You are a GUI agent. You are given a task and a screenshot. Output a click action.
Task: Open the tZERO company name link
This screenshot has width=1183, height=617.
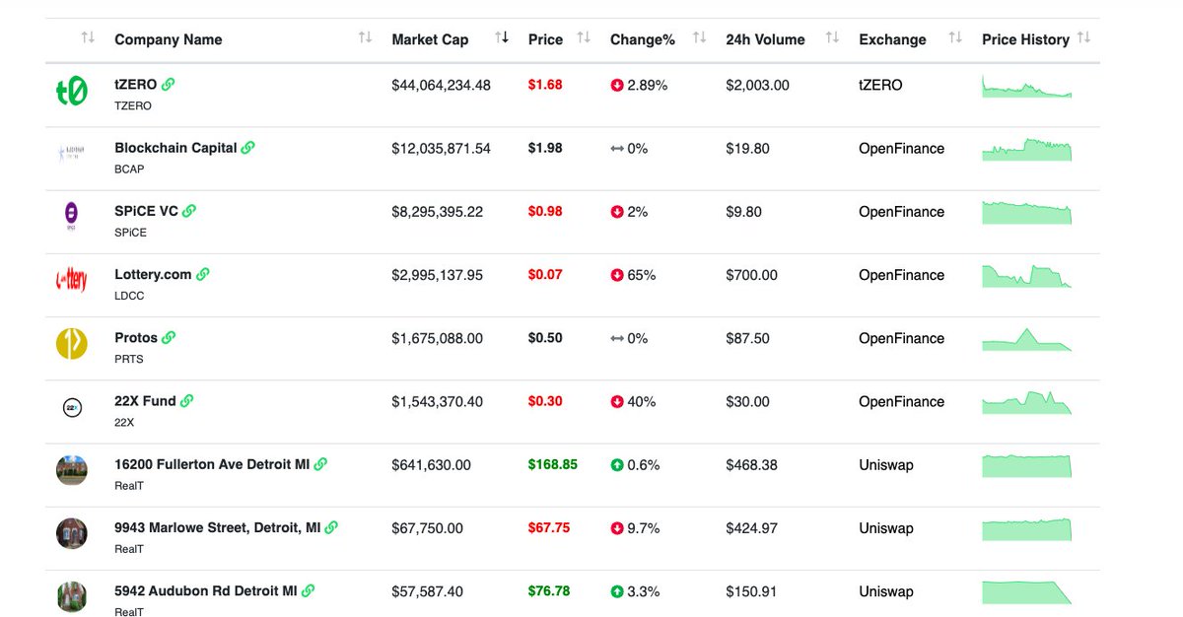click(136, 85)
